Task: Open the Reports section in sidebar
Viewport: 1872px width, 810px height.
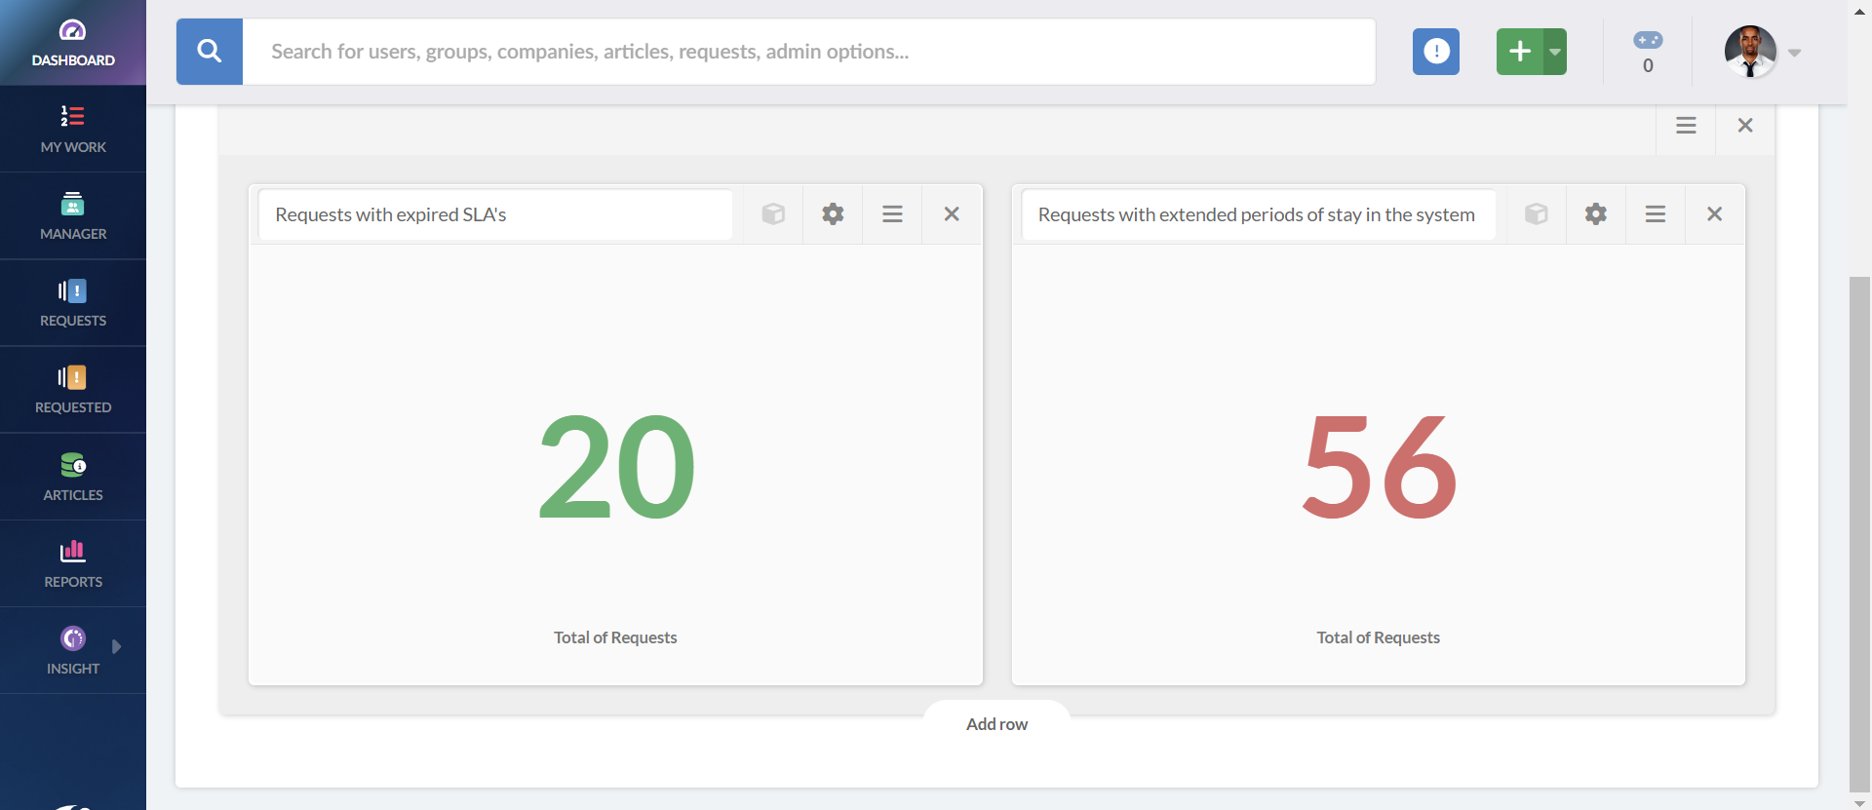Action: (x=73, y=563)
